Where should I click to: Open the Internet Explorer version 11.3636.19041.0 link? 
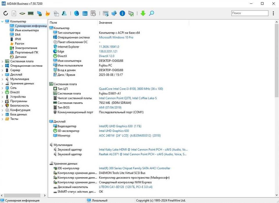[109, 47]
